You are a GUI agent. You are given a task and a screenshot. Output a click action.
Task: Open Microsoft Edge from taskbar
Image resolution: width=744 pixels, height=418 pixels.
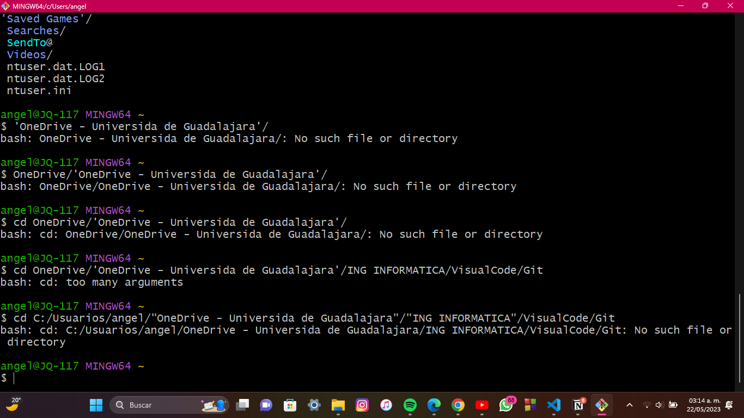pyautogui.click(x=434, y=405)
